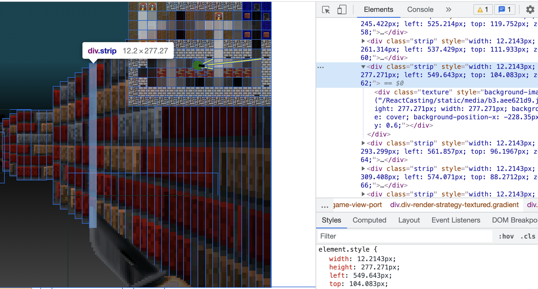Open the DOM Breakpoints tab
Viewport: 538px width, 289px height.
[x=515, y=220]
